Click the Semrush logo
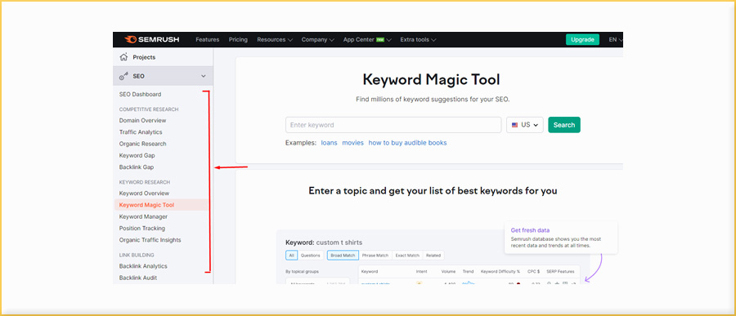This screenshot has height=316, width=736. click(151, 40)
